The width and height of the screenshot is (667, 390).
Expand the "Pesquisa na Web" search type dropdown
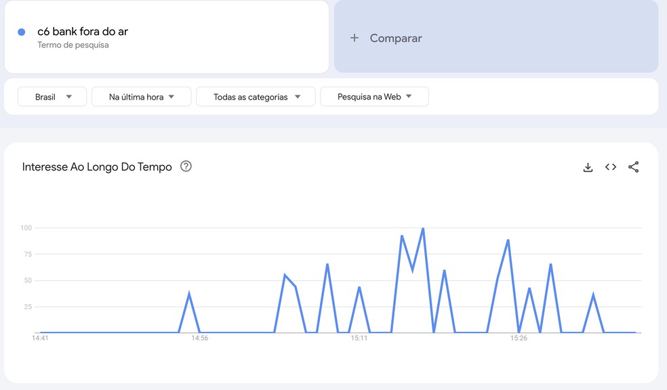[374, 96]
